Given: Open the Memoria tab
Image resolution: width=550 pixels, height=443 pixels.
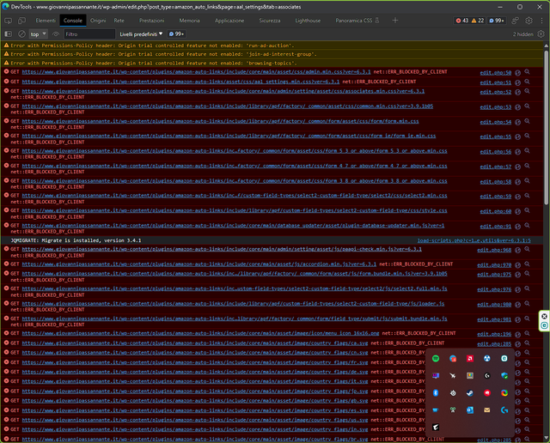Looking at the screenshot, I should pyautogui.click(x=189, y=21).
